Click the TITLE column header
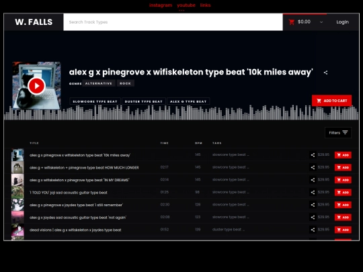The image size is (363, 272). click(x=34, y=143)
